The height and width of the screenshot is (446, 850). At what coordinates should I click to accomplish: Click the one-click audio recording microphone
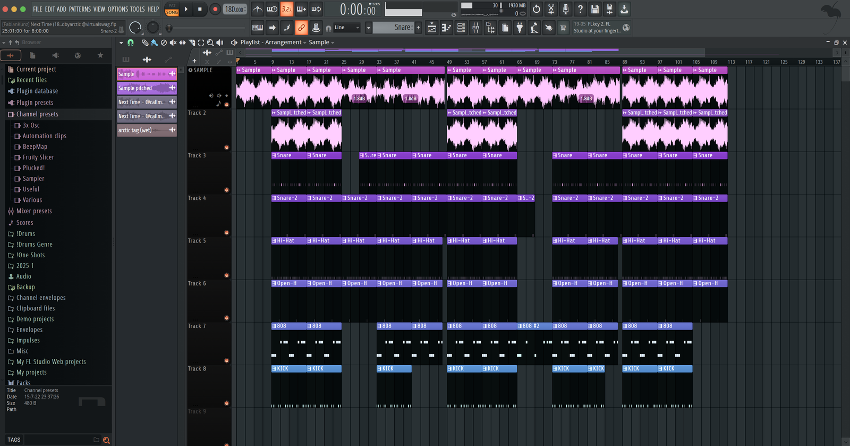pos(566,9)
